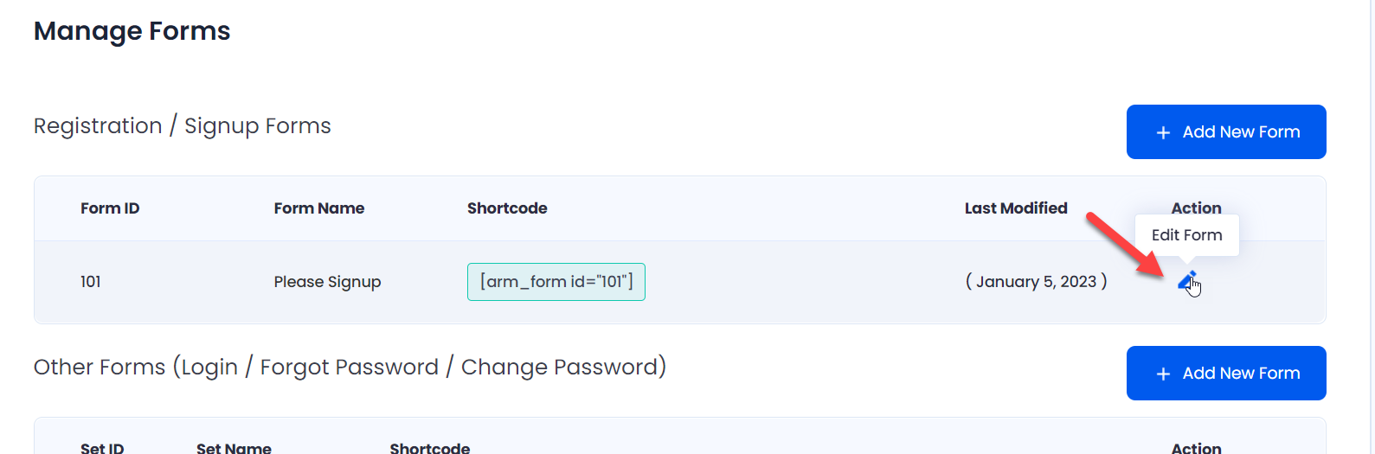Select the Set Name column header
The width and height of the screenshot is (1375, 454).
point(234,448)
